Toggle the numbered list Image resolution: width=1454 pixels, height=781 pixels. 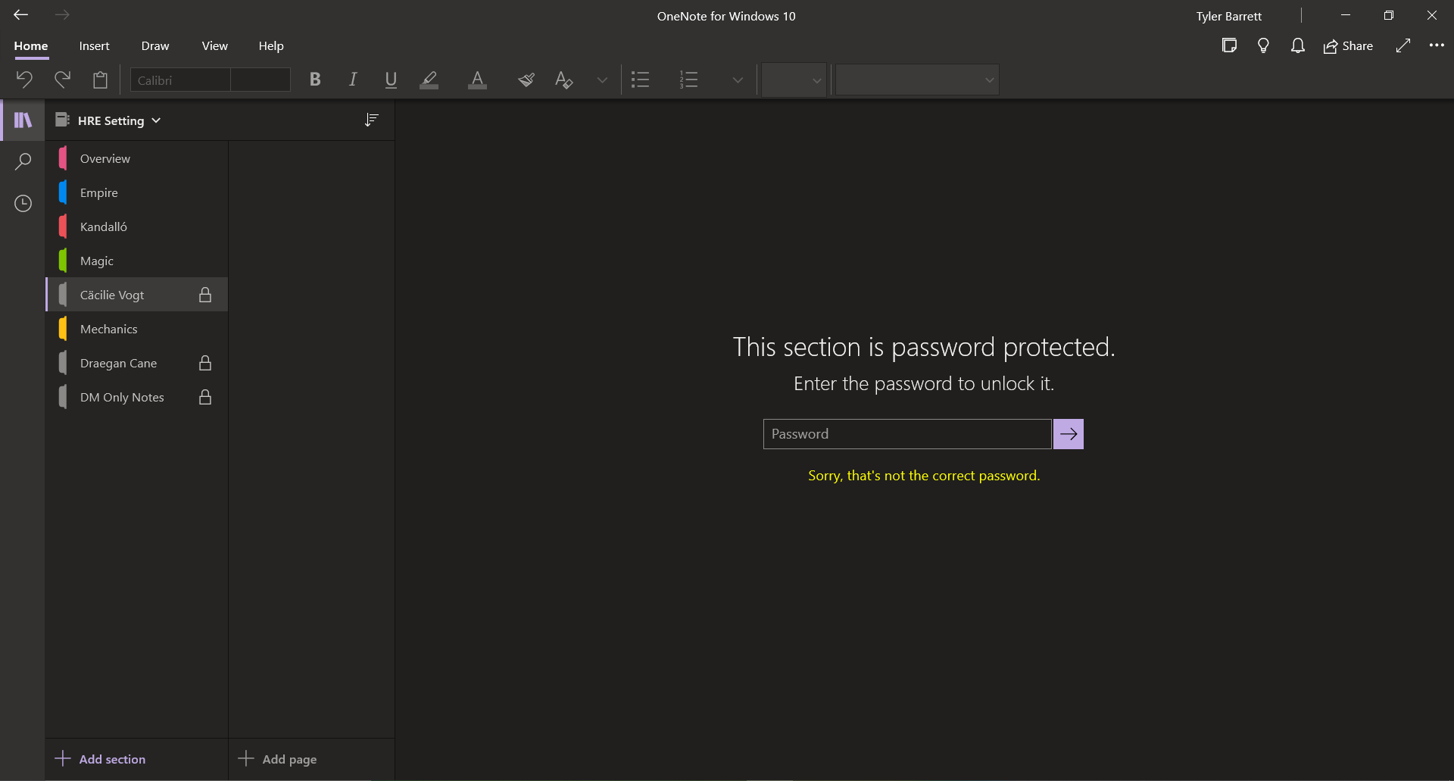pos(688,80)
